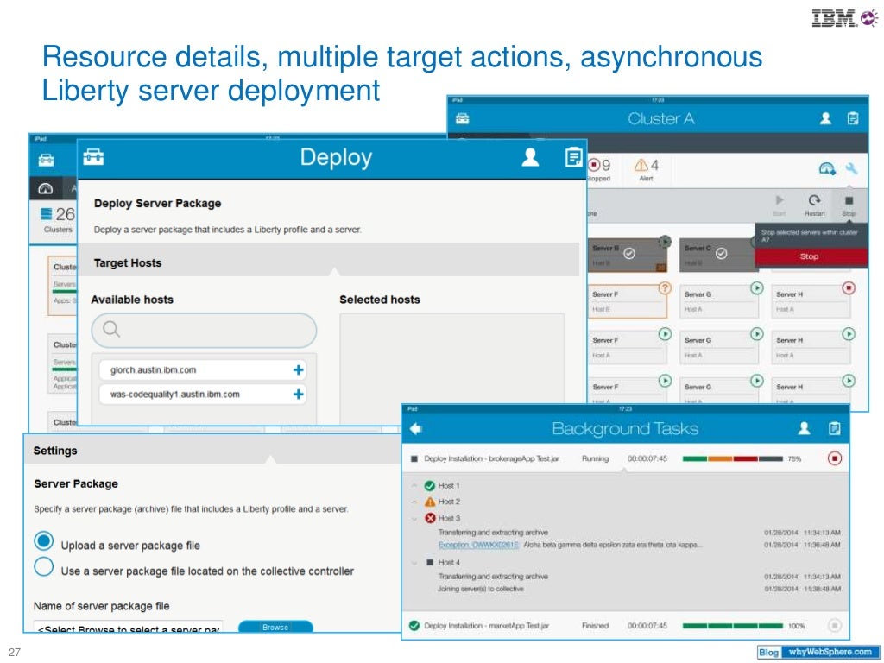
Task: Stop the running brokerageApp deploy task
Action: pos(835,458)
